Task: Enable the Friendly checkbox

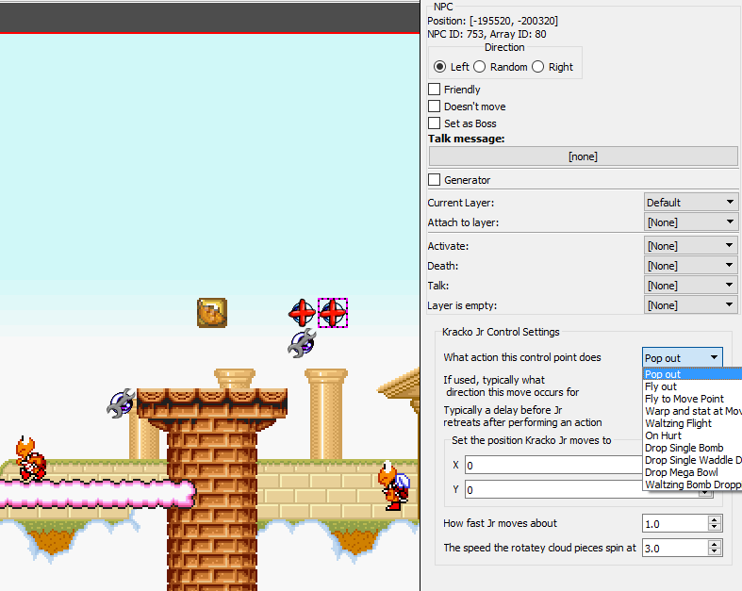Action: click(x=434, y=90)
